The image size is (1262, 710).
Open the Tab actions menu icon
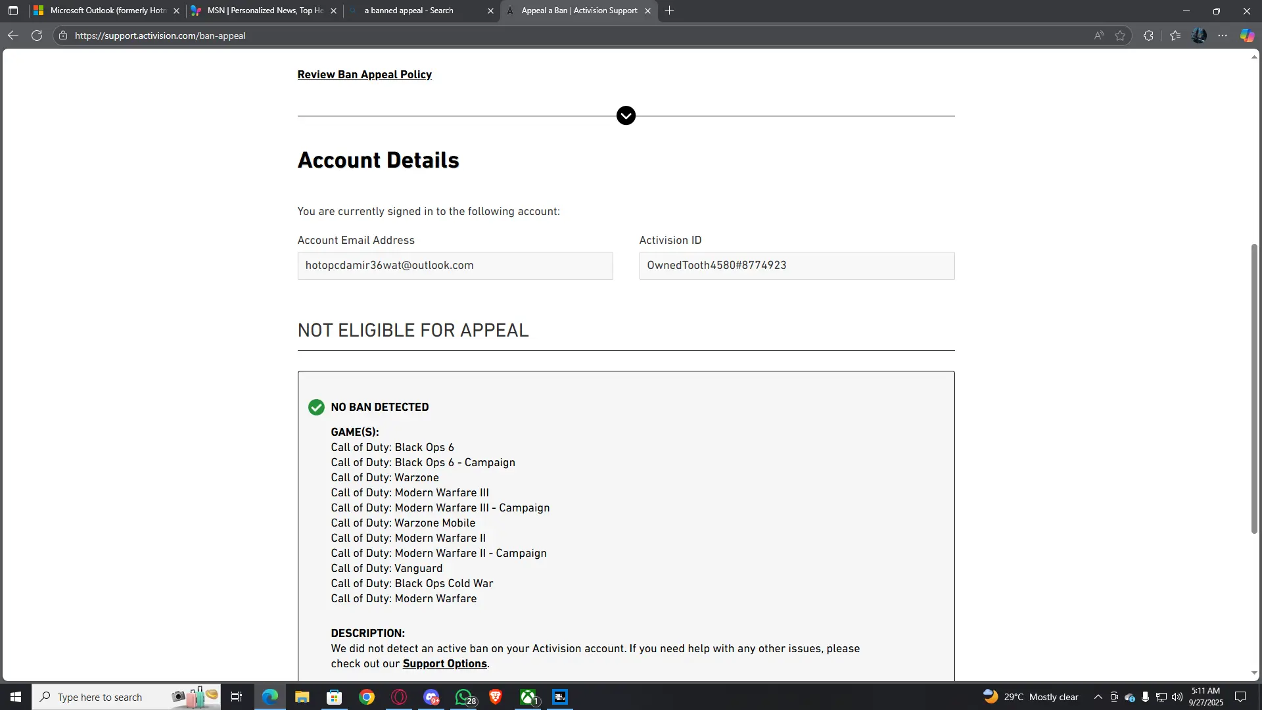click(12, 11)
